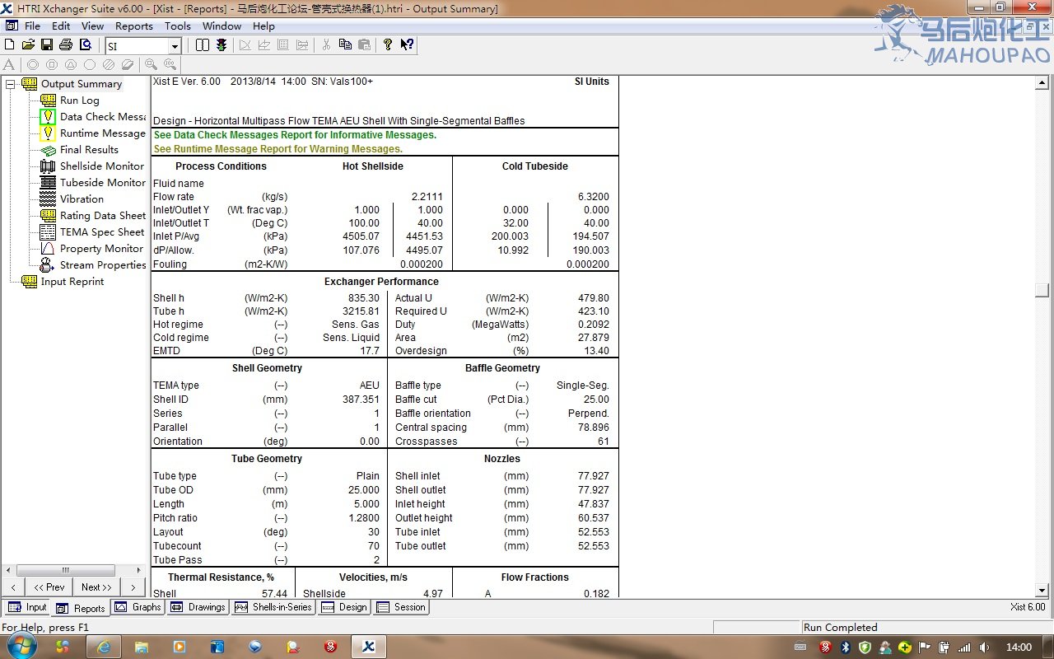
Task: Click the Bluetooth tray icon
Action: (846, 647)
